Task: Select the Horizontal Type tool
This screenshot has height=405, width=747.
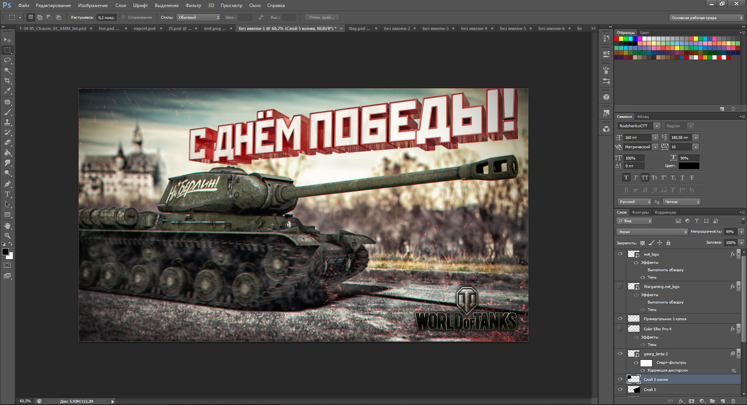Action: pyautogui.click(x=7, y=194)
